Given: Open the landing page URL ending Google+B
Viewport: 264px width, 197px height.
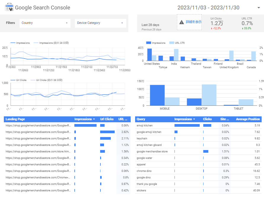Looking at the screenshot, I should (x=38, y=165).
